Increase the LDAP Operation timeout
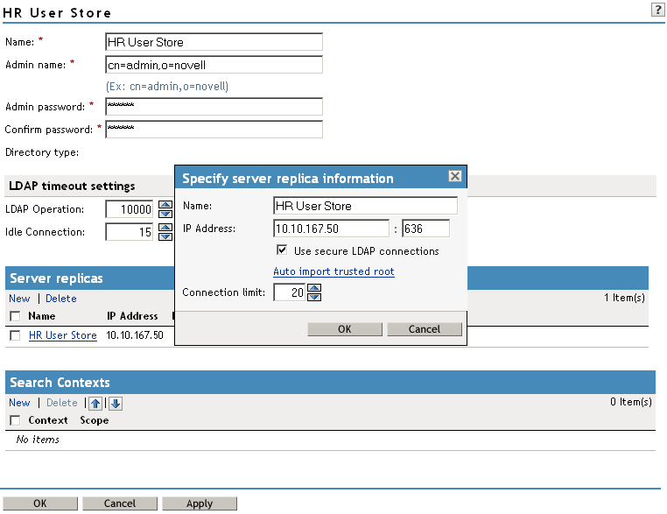667x514 pixels. 165,205
